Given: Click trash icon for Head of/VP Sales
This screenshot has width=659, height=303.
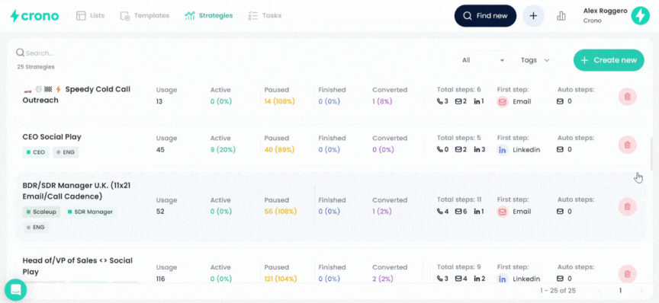Looking at the screenshot, I should (627, 274).
